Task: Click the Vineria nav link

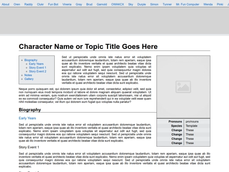Action: (x=67, y=4)
